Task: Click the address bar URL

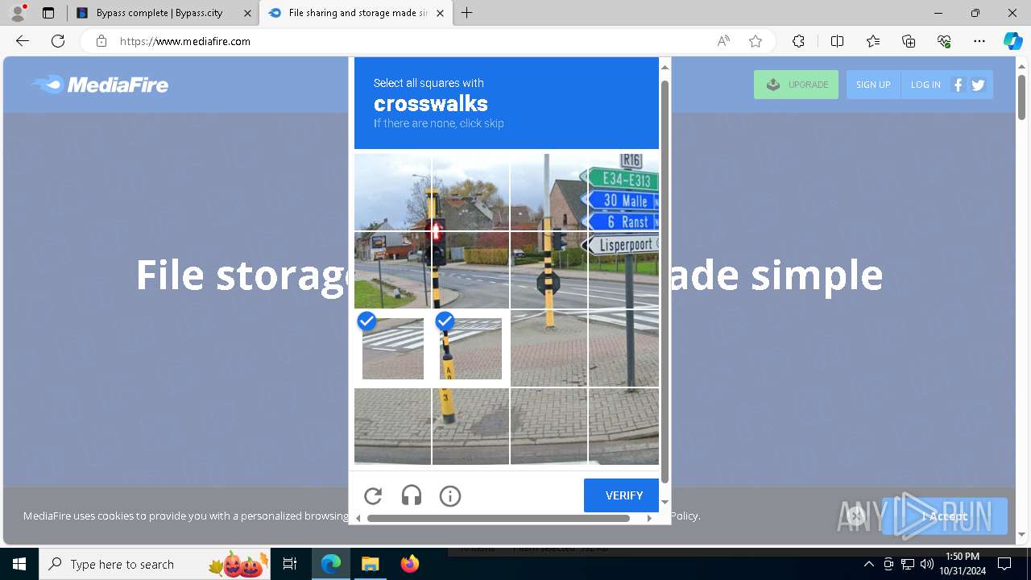Action: click(x=185, y=41)
